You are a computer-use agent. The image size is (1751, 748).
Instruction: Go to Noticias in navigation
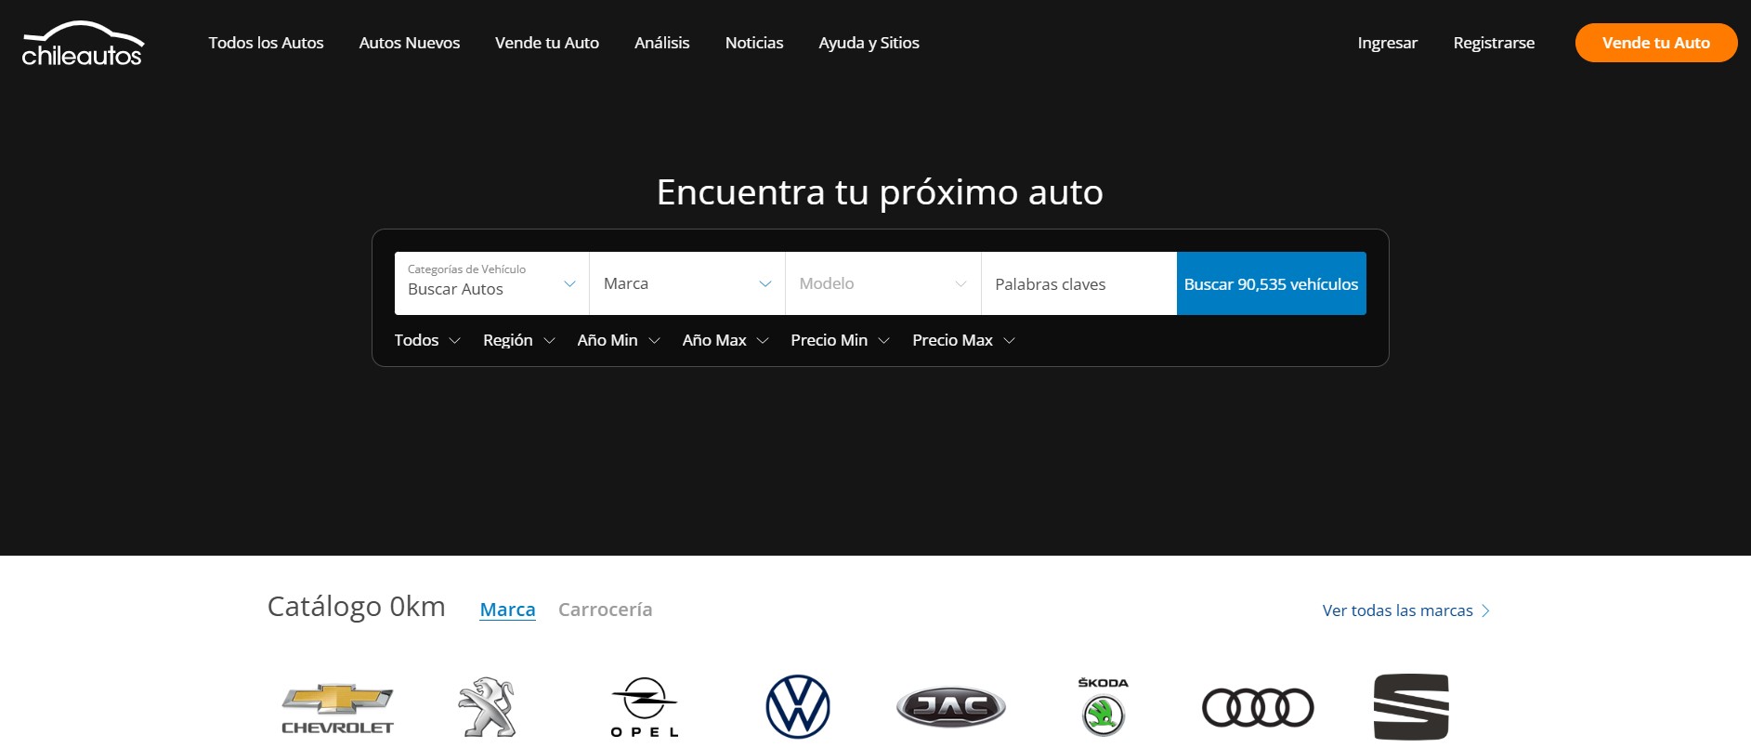coord(753,43)
